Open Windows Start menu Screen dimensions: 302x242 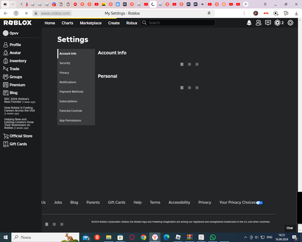tap(5, 237)
